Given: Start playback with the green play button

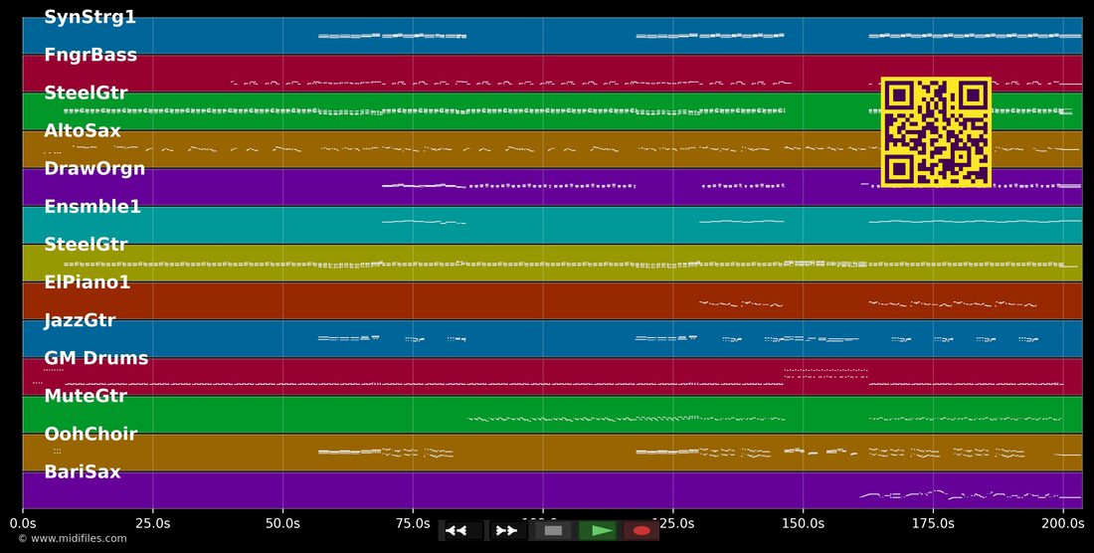Looking at the screenshot, I should click(x=598, y=531).
